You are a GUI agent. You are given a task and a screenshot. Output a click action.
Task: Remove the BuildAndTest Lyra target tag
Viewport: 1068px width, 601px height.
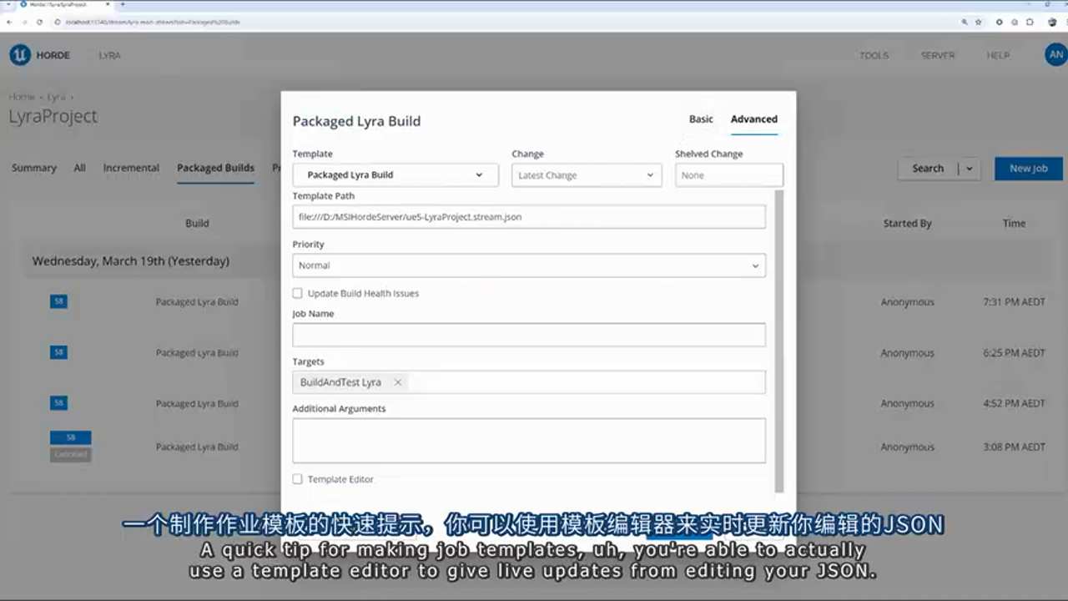coord(398,382)
